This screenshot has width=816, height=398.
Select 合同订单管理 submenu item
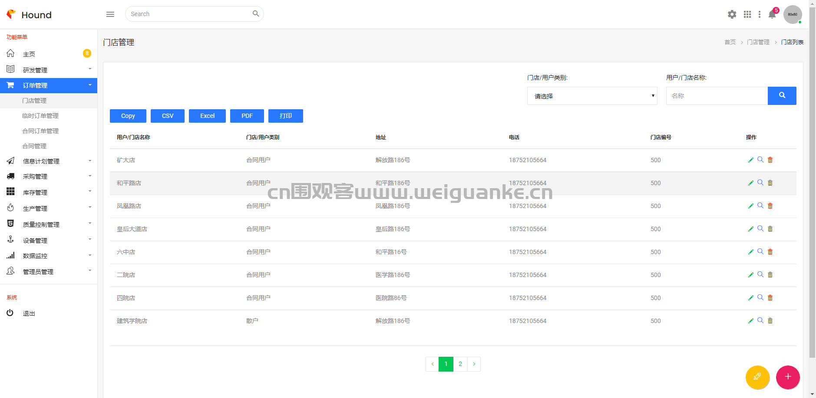40,131
